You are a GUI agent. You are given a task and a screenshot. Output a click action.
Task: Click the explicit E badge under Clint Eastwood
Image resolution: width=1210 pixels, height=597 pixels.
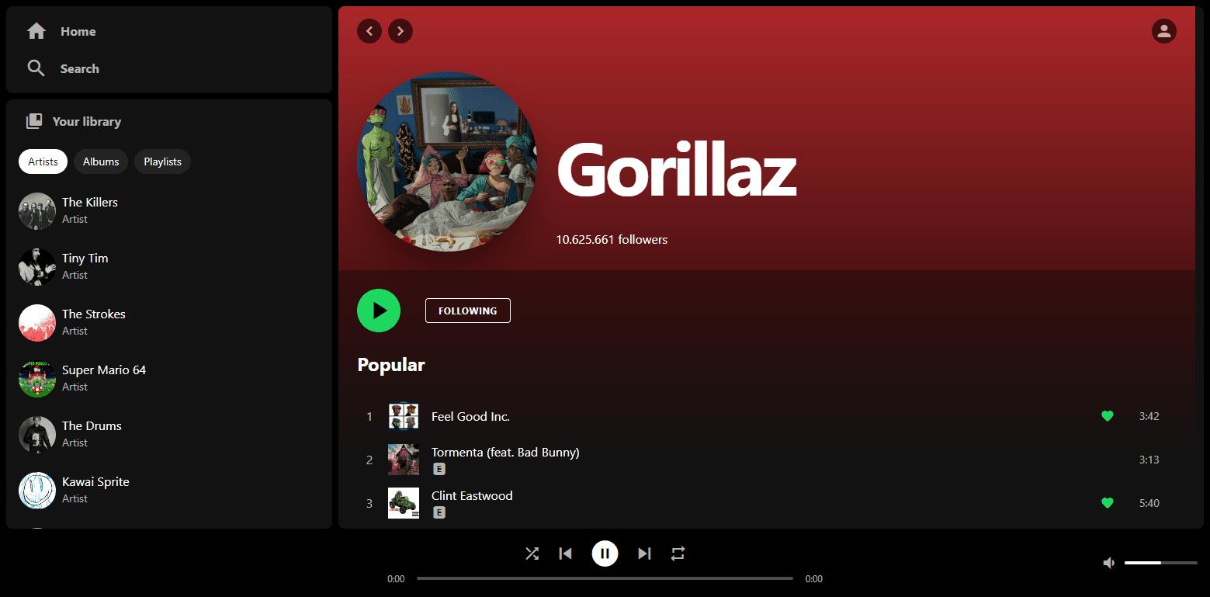click(x=439, y=512)
